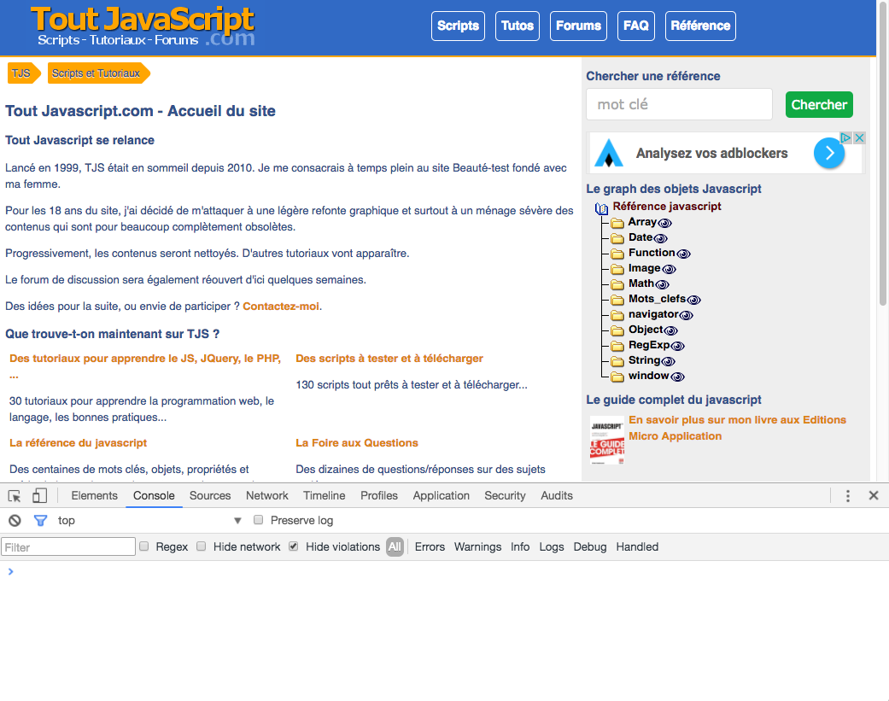Click the window folder icon
Screen dimensions: 889x701
click(617, 377)
